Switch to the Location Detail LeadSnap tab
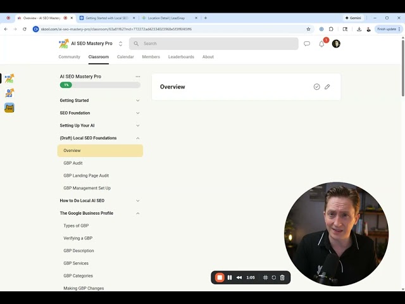The width and height of the screenshot is (405, 304). click(170, 18)
